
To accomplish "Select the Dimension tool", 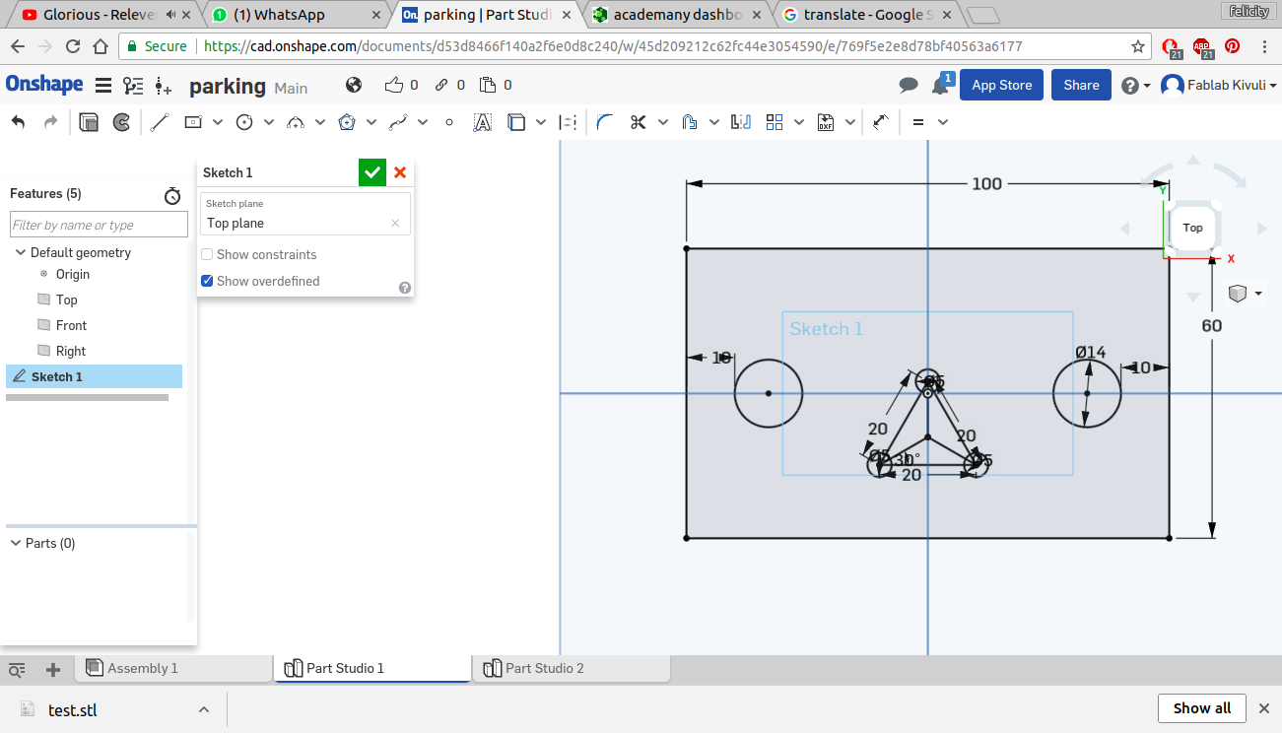I will coord(881,122).
